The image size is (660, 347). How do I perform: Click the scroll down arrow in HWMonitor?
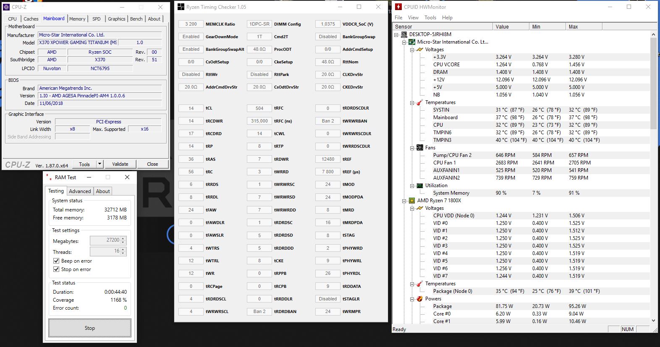click(x=653, y=321)
